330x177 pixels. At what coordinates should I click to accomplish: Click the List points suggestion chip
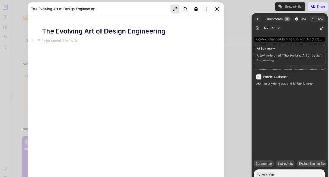point(285,163)
